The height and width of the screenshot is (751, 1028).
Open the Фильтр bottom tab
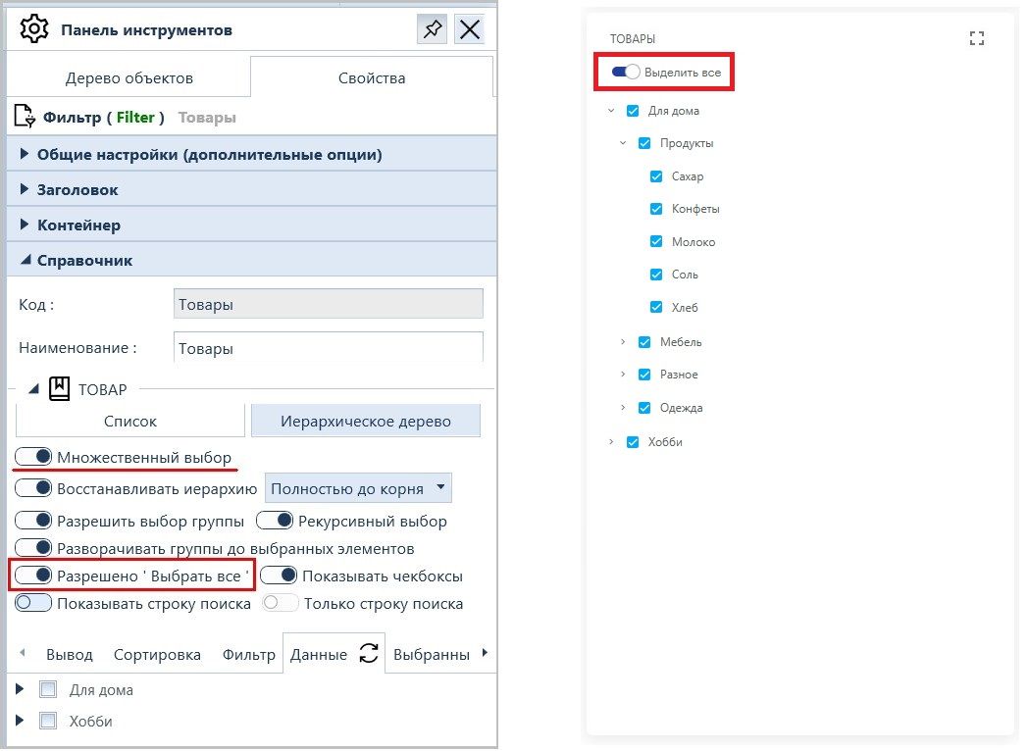pos(248,655)
